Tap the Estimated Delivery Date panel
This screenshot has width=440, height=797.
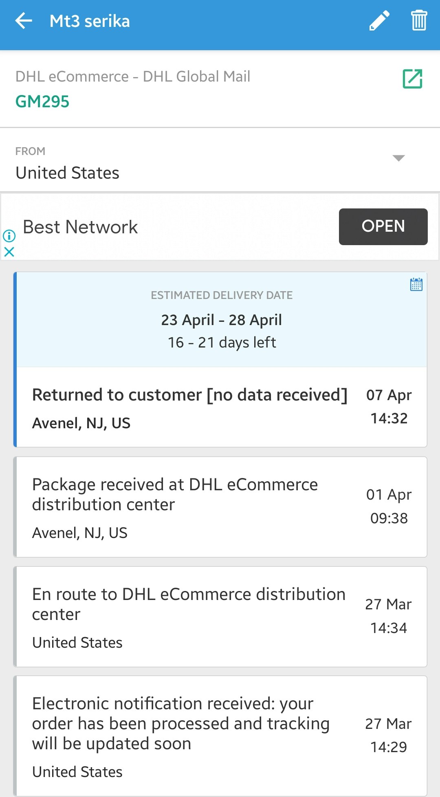point(221,319)
